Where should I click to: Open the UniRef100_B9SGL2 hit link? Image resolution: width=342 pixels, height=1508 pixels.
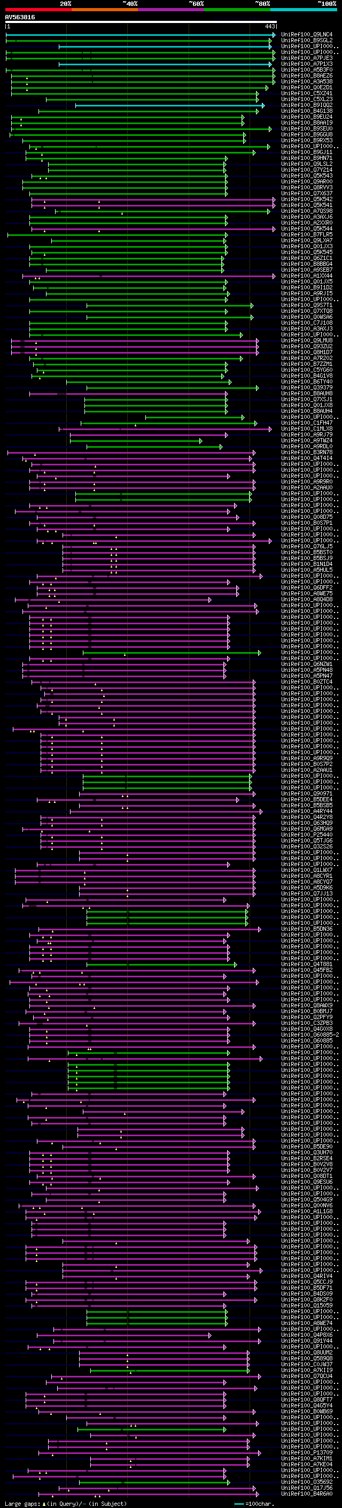[307, 41]
